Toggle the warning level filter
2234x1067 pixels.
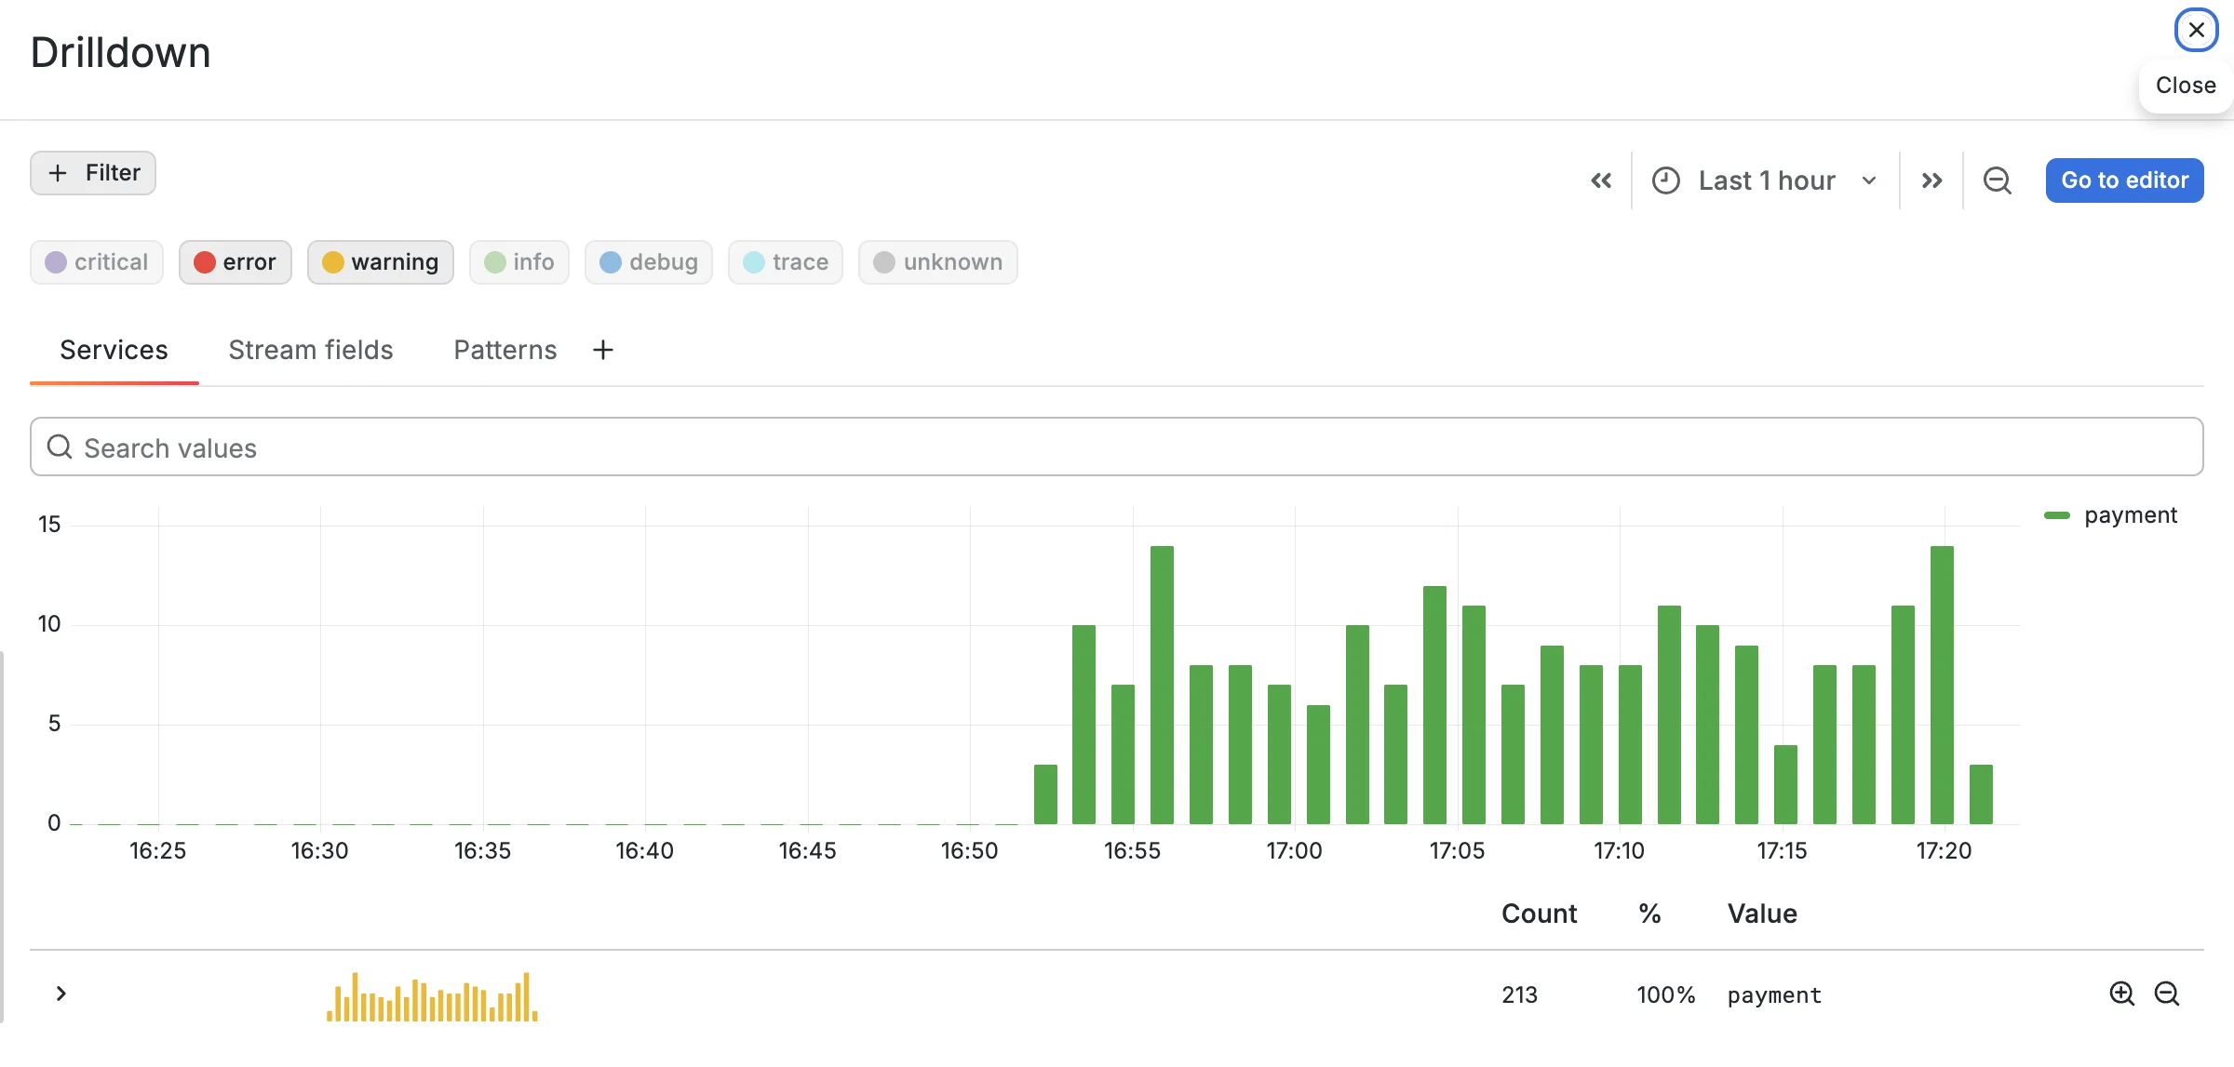(x=381, y=262)
